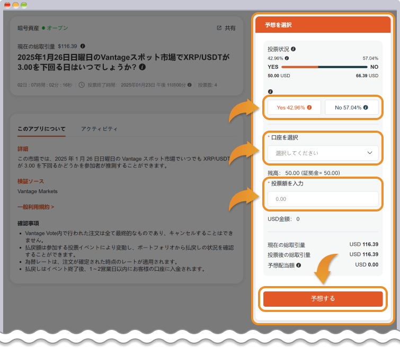
Task: Click the 検証ソース heading
Action: (31, 181)
